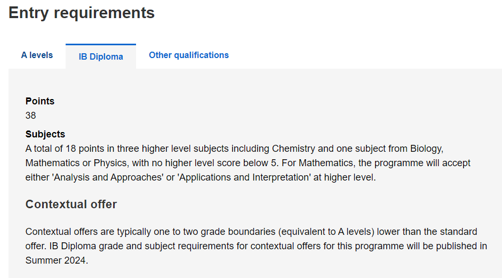Screen dimensions: 502x278
Task: Click the Entry requirements heading
Action: point(82,13)
